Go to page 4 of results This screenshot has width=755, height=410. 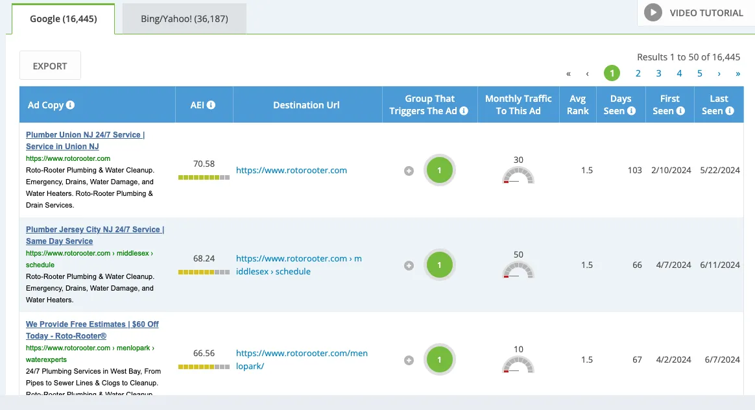coord(679,73)
